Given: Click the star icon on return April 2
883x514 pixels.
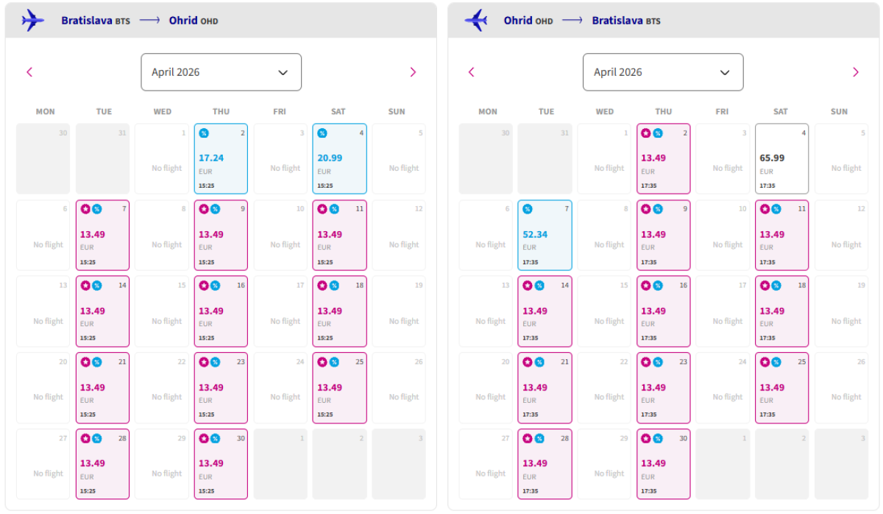Looking at the screenshot, I should pos(646,133).
